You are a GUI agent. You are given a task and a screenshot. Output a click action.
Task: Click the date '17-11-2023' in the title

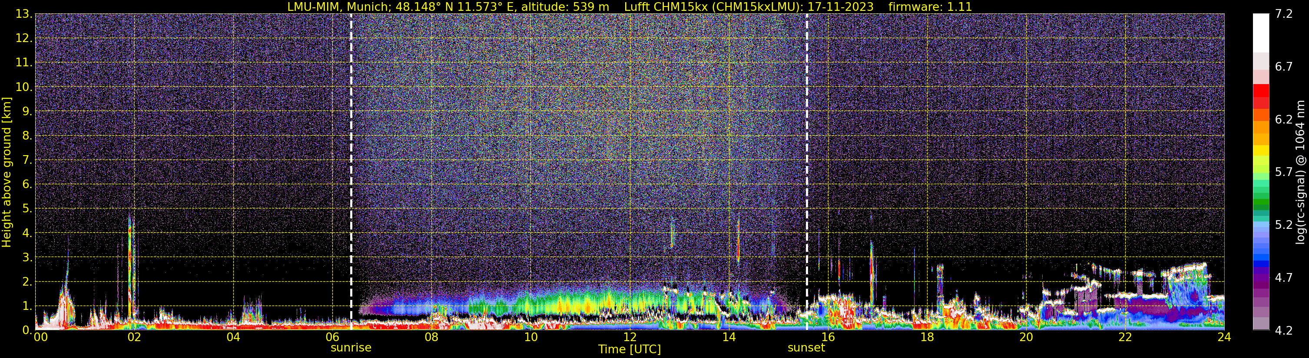[841, 7]
